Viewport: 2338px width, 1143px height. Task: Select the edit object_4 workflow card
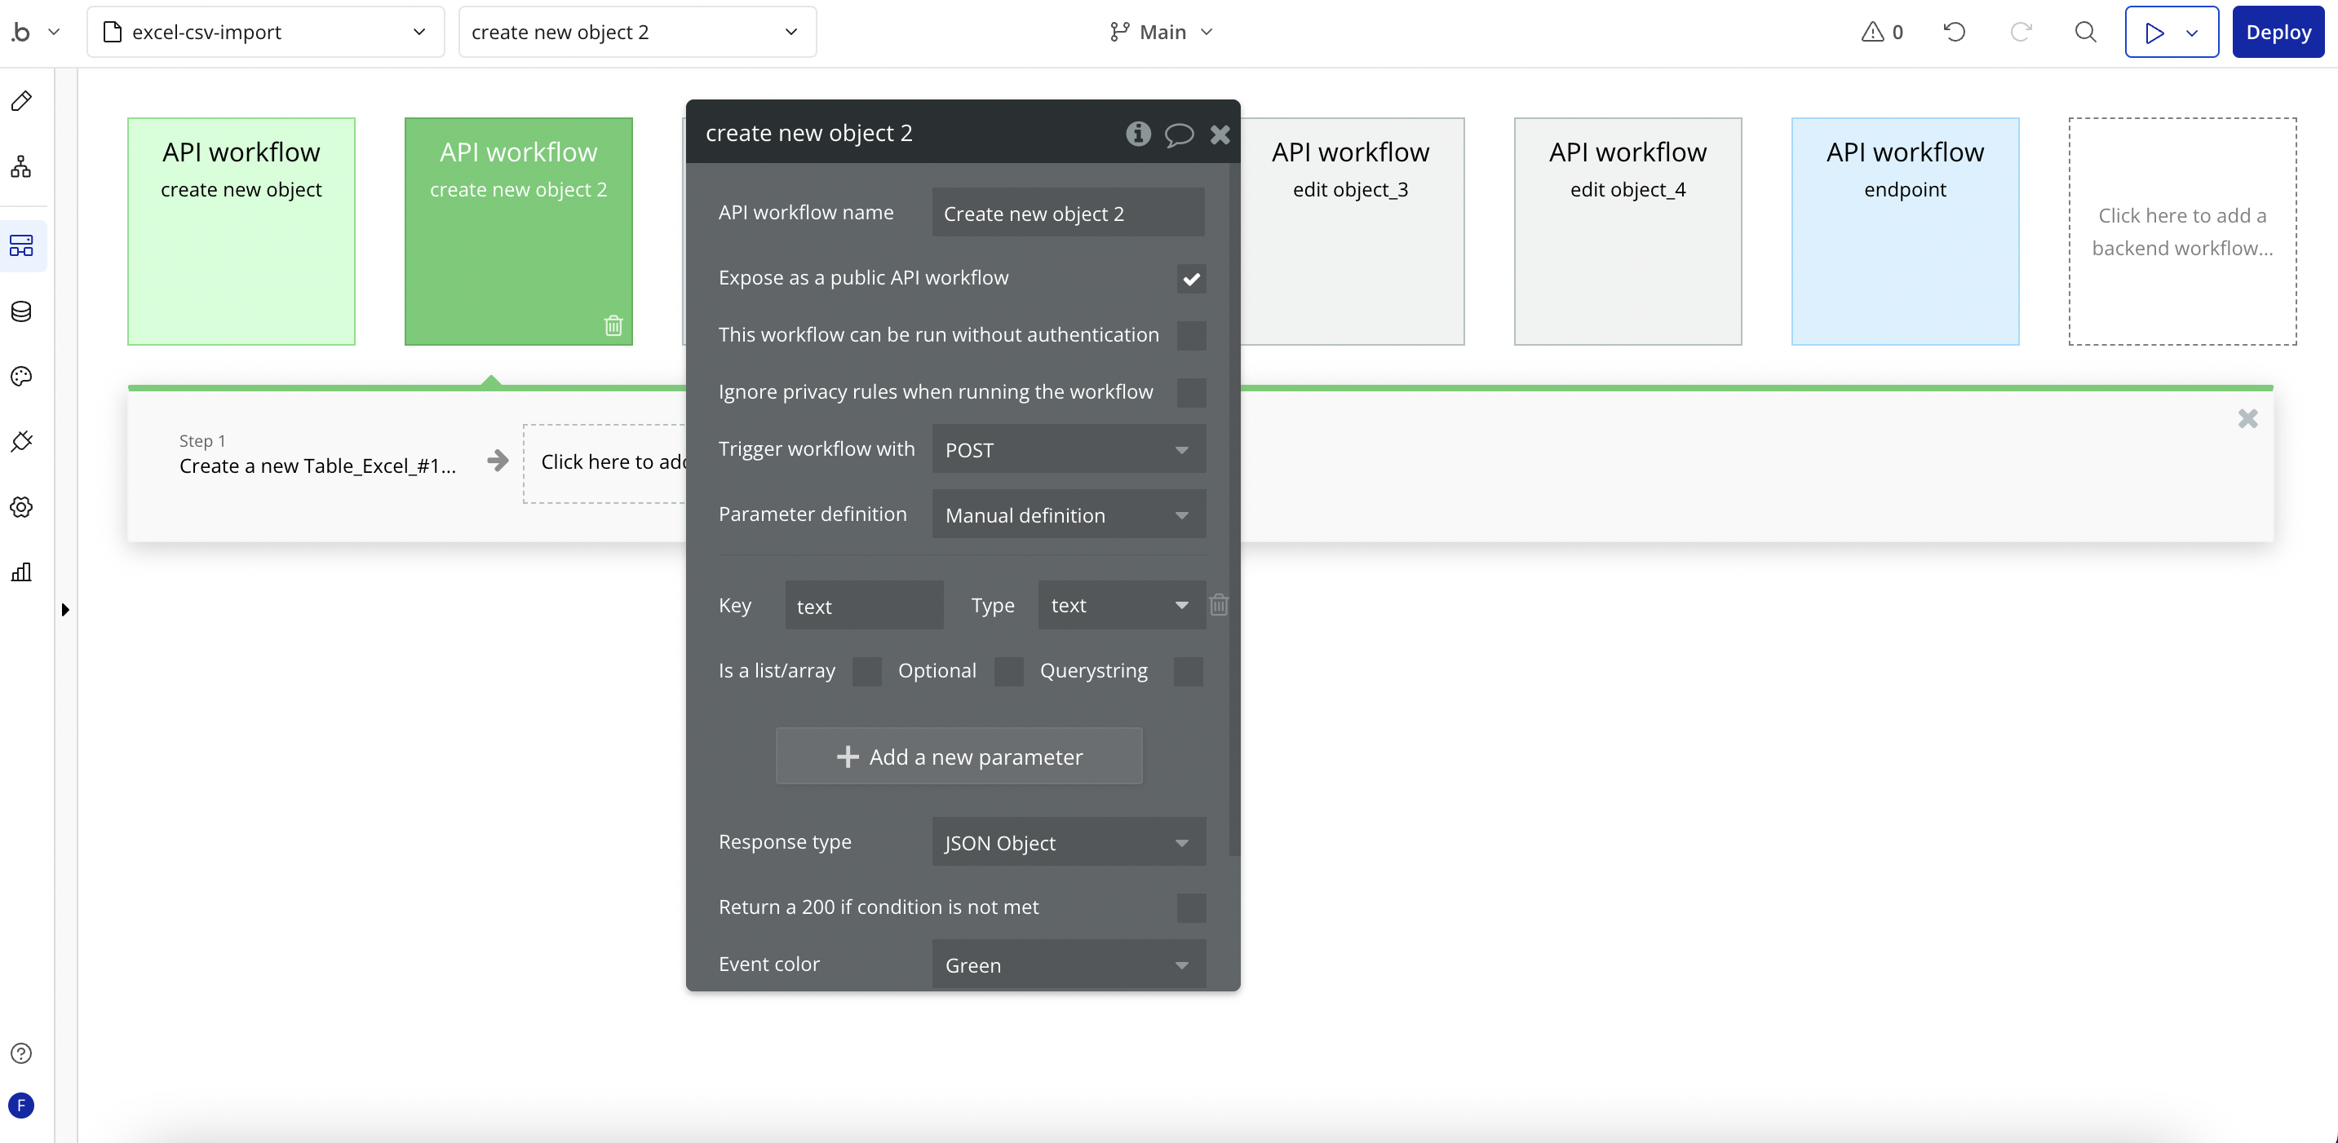(1627, 232)
